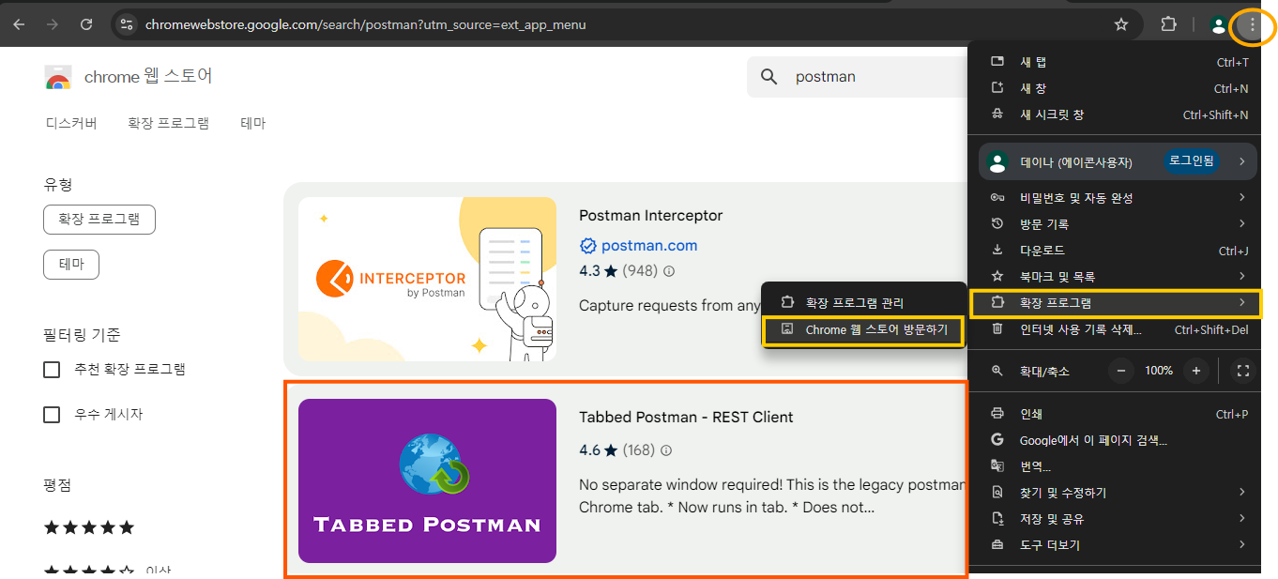Expand the 확장 프로그램 submenu
The image size is (1278, 579).
tap(1241, 303)
